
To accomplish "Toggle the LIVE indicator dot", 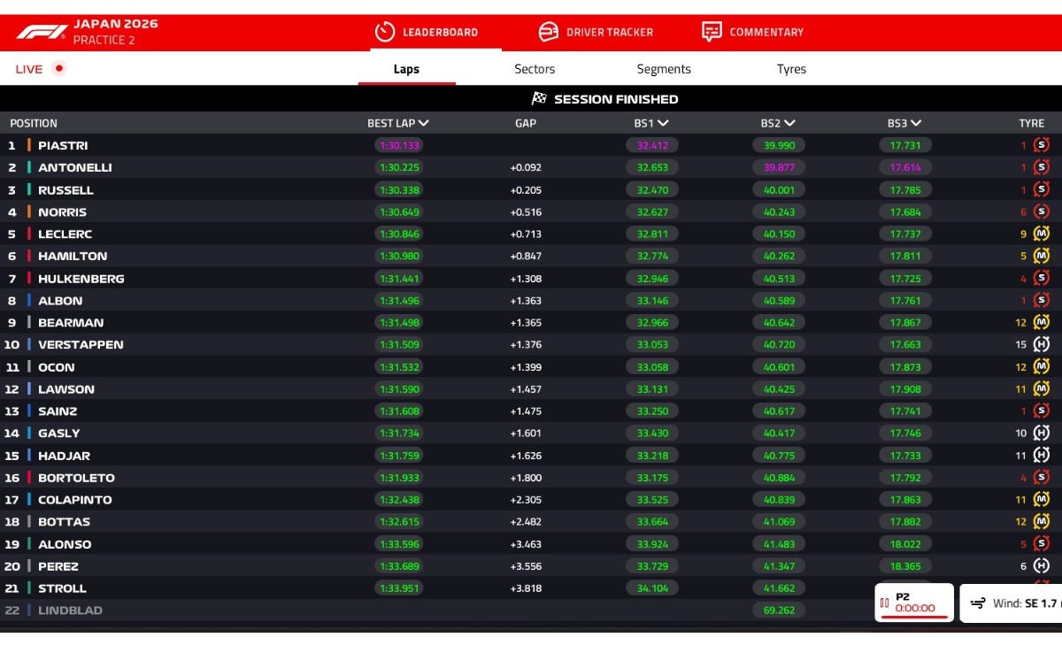I will click(58, 67).
